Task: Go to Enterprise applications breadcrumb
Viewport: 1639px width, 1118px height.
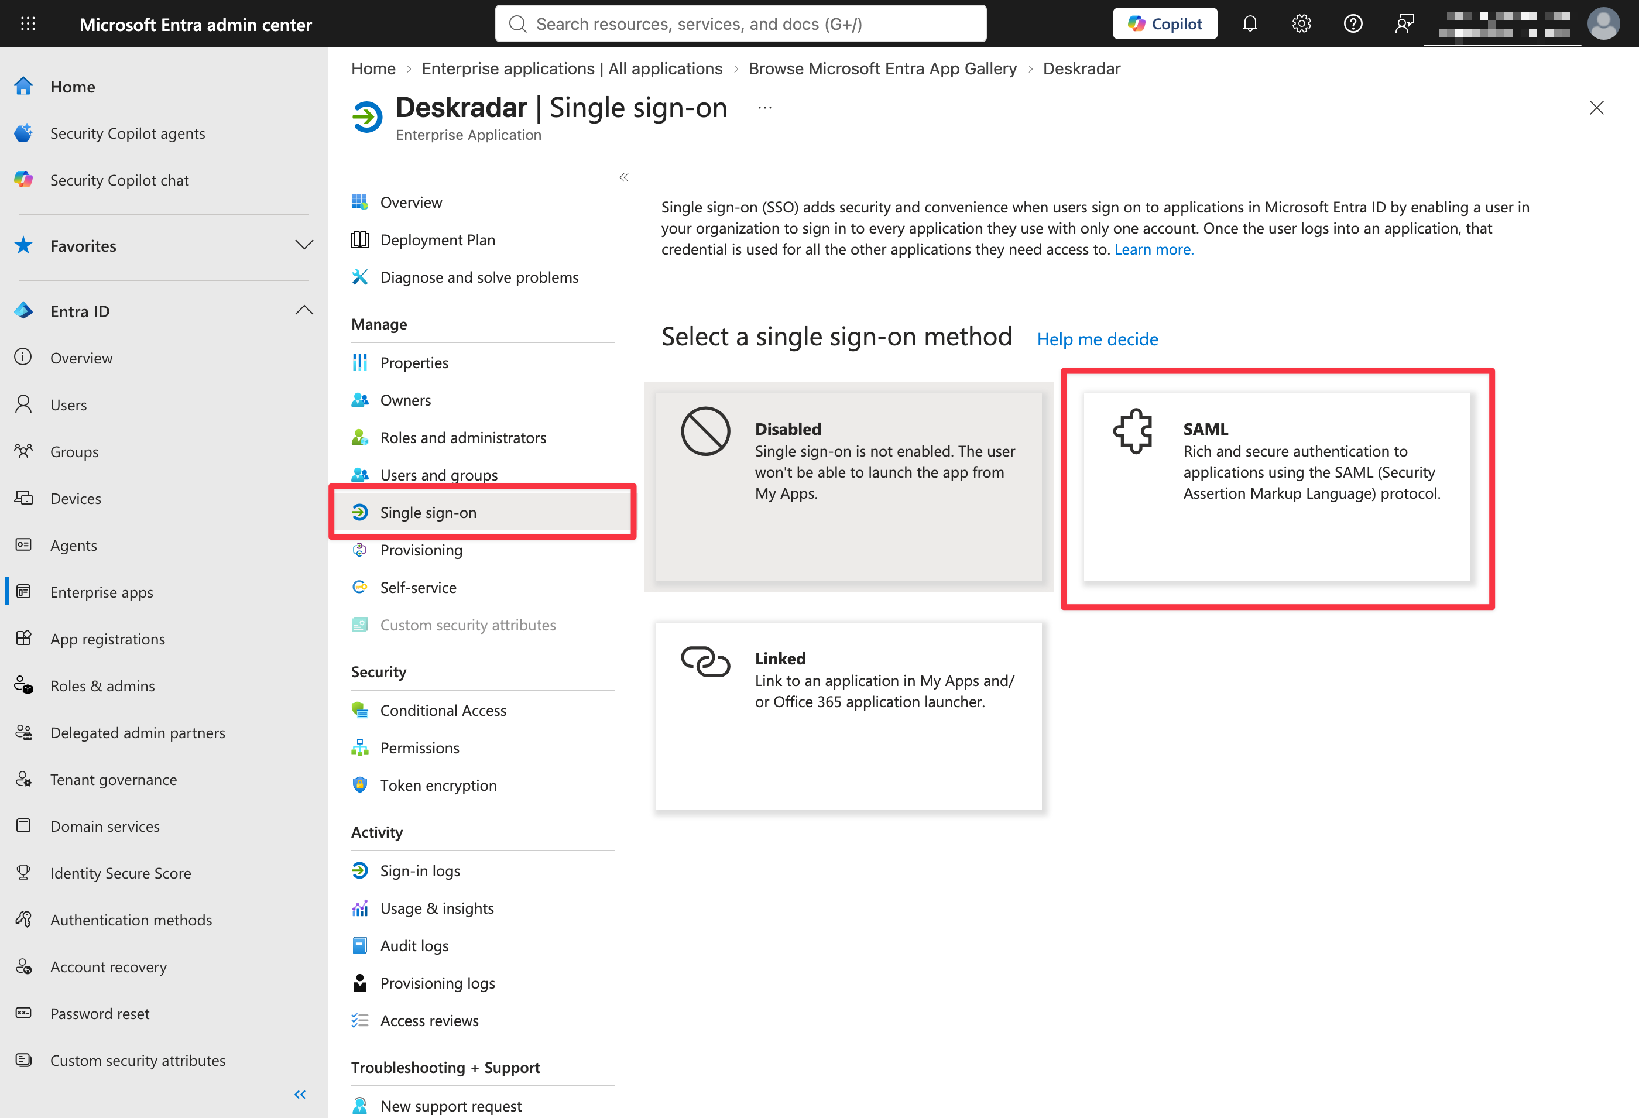Action: click(572, 68)
